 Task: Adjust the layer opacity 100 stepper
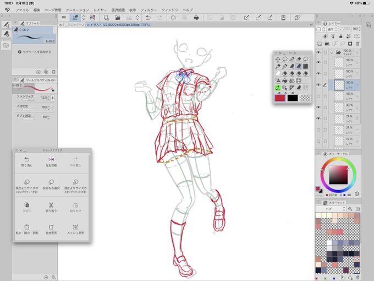pyautogui.click(x=359, y=29)
